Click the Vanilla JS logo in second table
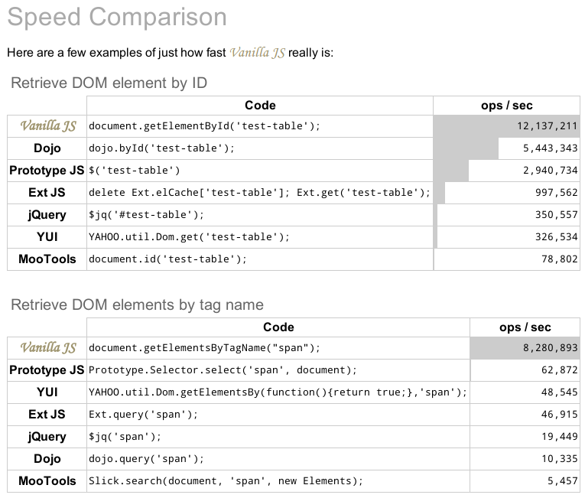 coord(47,348)
